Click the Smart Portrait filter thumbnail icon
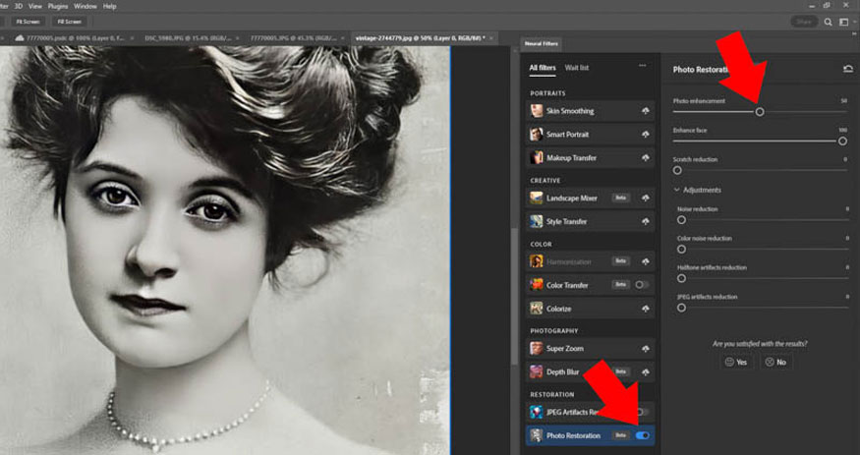Screen dimensions: 860x455 (537, 135)
